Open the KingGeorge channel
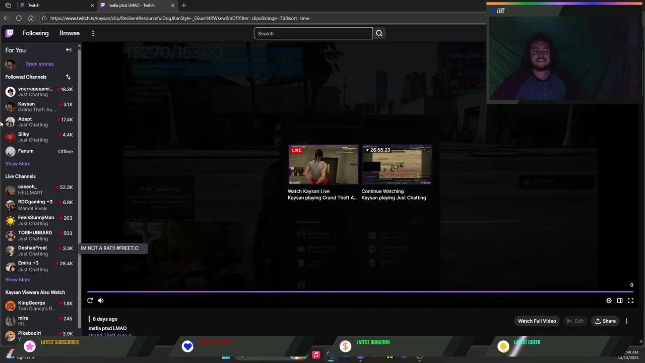Image resolution: width=645 pixels, height=363 pixels. [x=39, y=306]
